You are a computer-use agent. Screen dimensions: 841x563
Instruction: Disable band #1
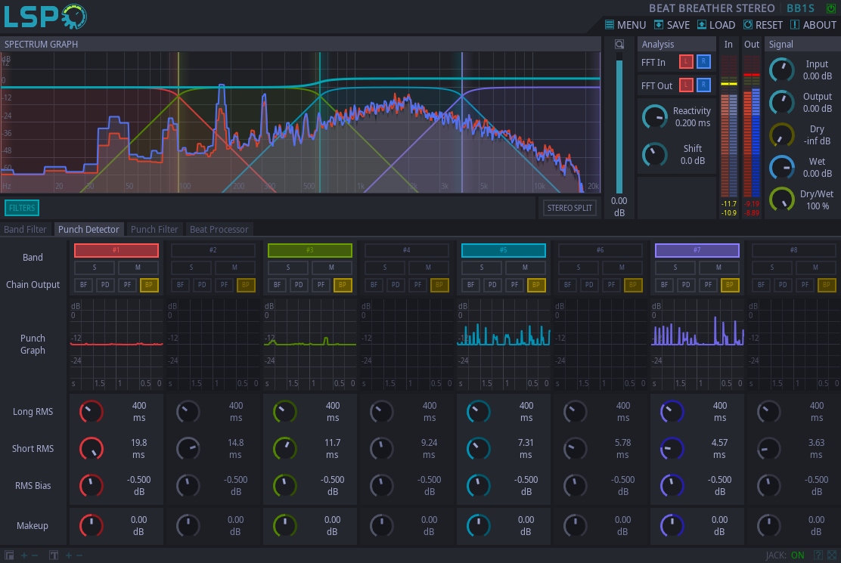point(116,250)
